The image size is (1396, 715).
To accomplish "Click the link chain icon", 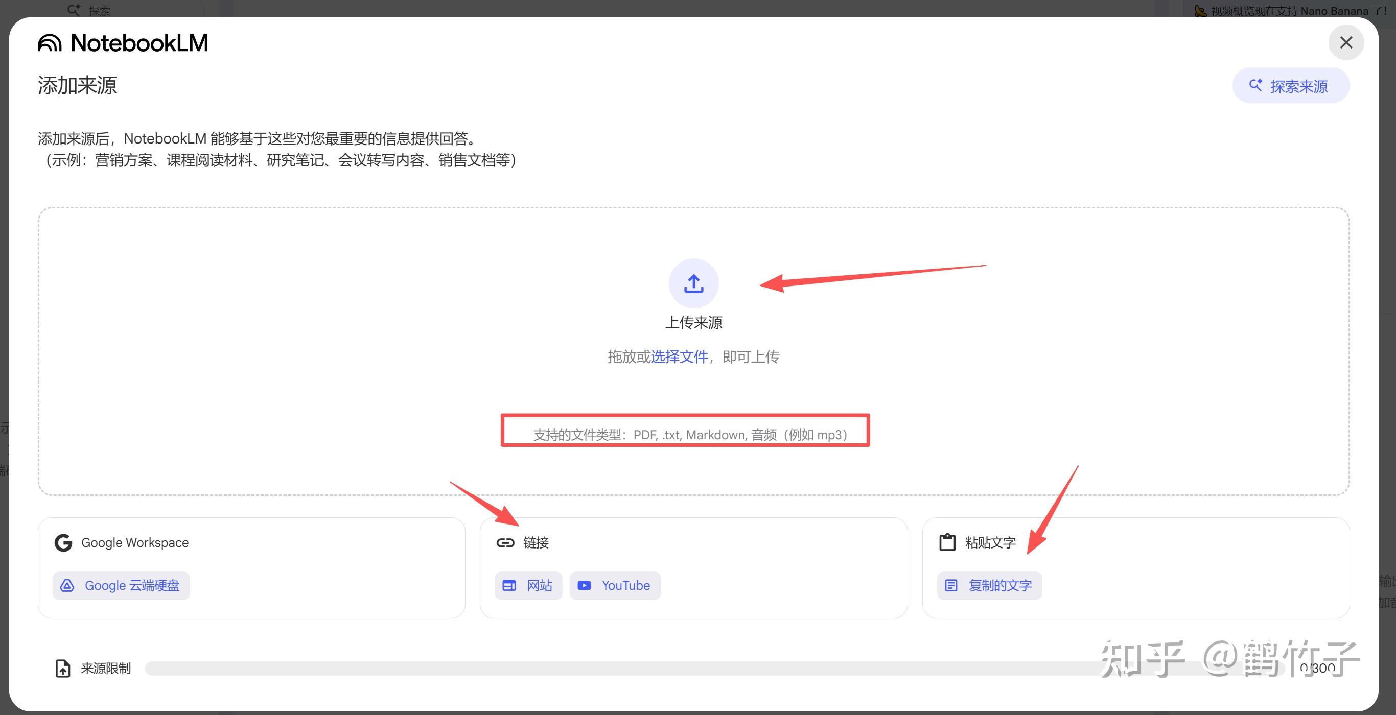I will tap(505, 543).
